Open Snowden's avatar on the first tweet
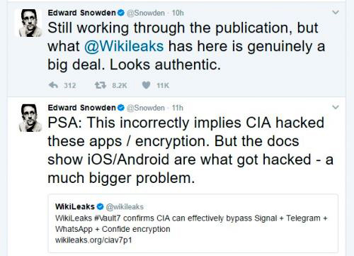Image resolution: width=354 pixels, height=256 pixels. coord(30,23)
